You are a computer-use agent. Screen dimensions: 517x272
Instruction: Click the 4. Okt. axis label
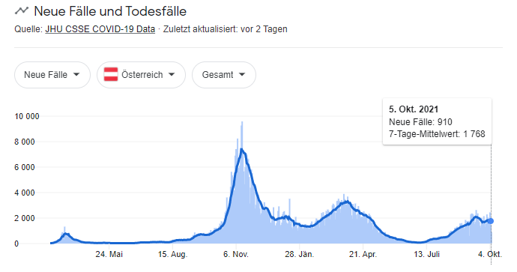pyautogui.click(x=490, y=254)
